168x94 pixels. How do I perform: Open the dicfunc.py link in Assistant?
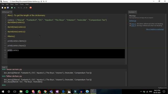[133, 21]
